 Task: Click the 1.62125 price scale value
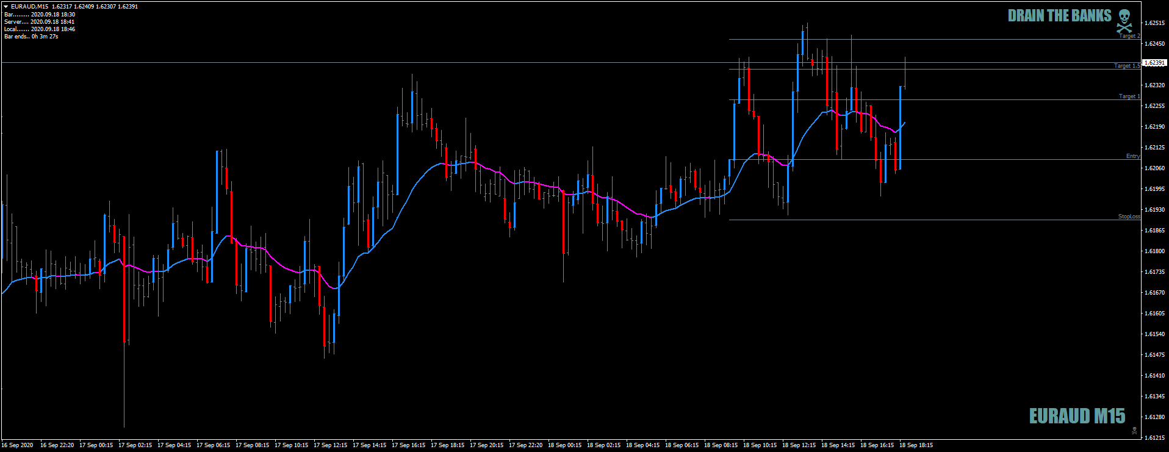[1154, 148]
